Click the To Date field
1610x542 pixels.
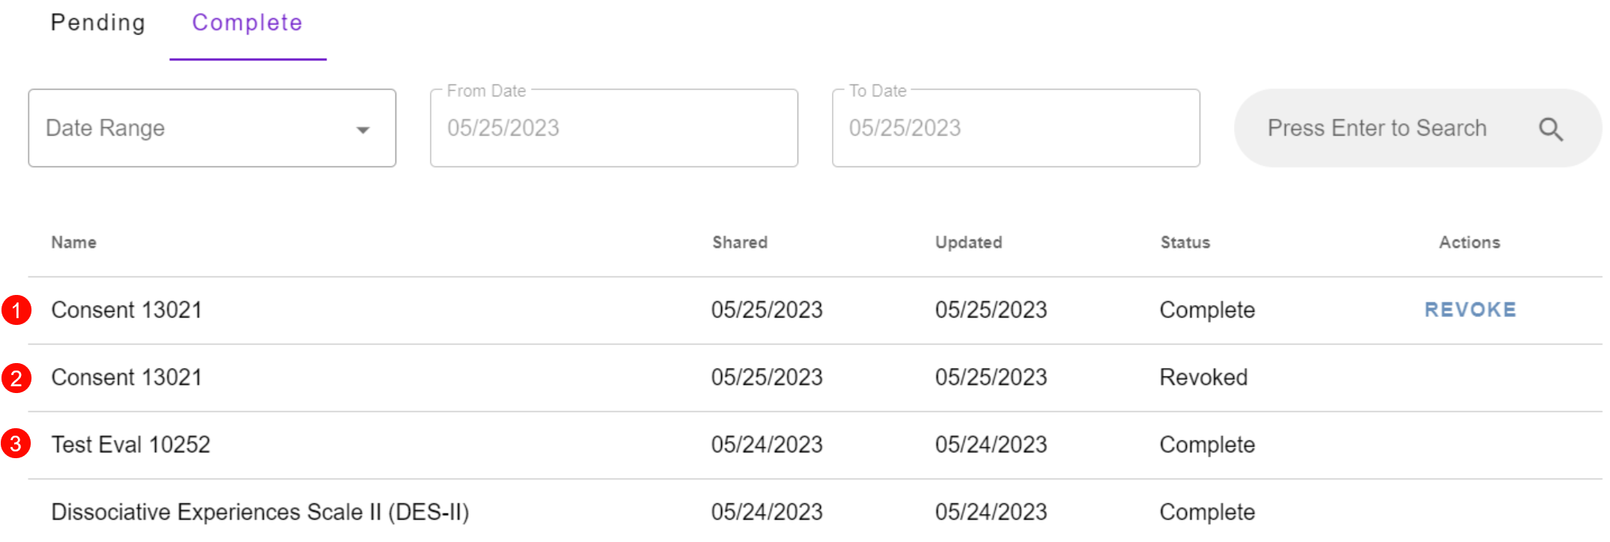[x=1016, y=128]
